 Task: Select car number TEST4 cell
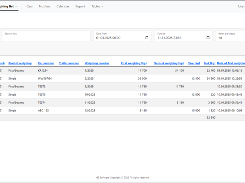click(42, 102)
